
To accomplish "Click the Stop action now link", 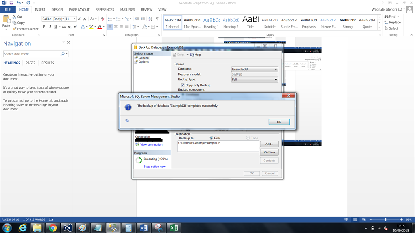I will (x=154, y=167).
